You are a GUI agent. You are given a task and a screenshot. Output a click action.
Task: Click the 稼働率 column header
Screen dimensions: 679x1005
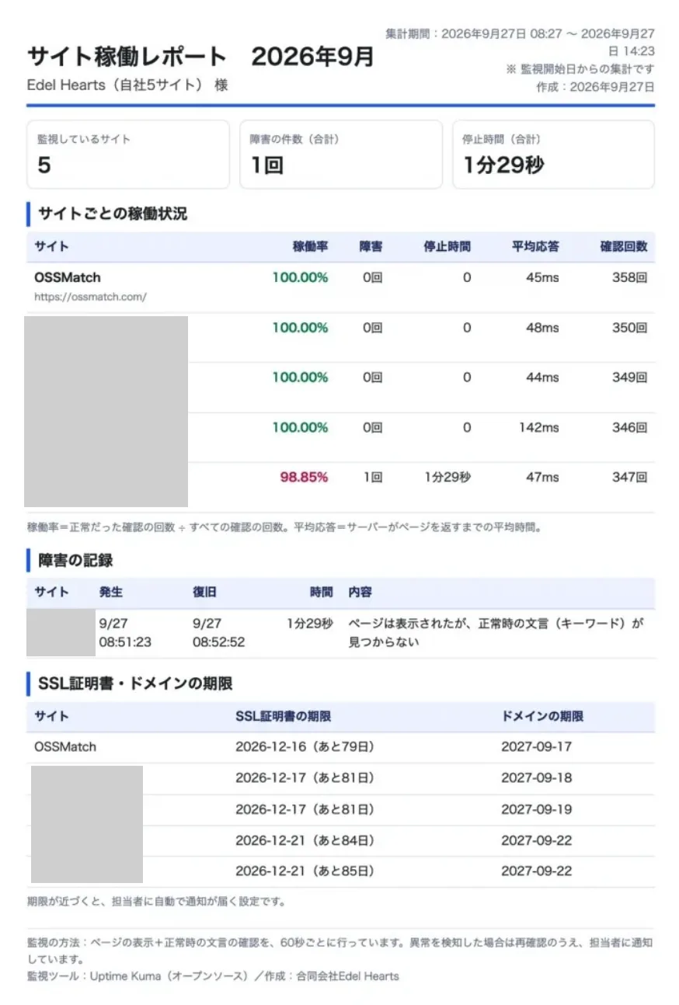310,247
